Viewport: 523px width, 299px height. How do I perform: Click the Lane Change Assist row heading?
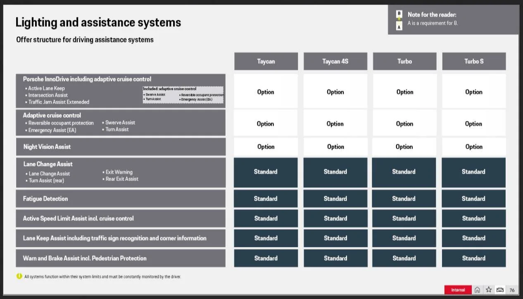[x=48, y=164]
